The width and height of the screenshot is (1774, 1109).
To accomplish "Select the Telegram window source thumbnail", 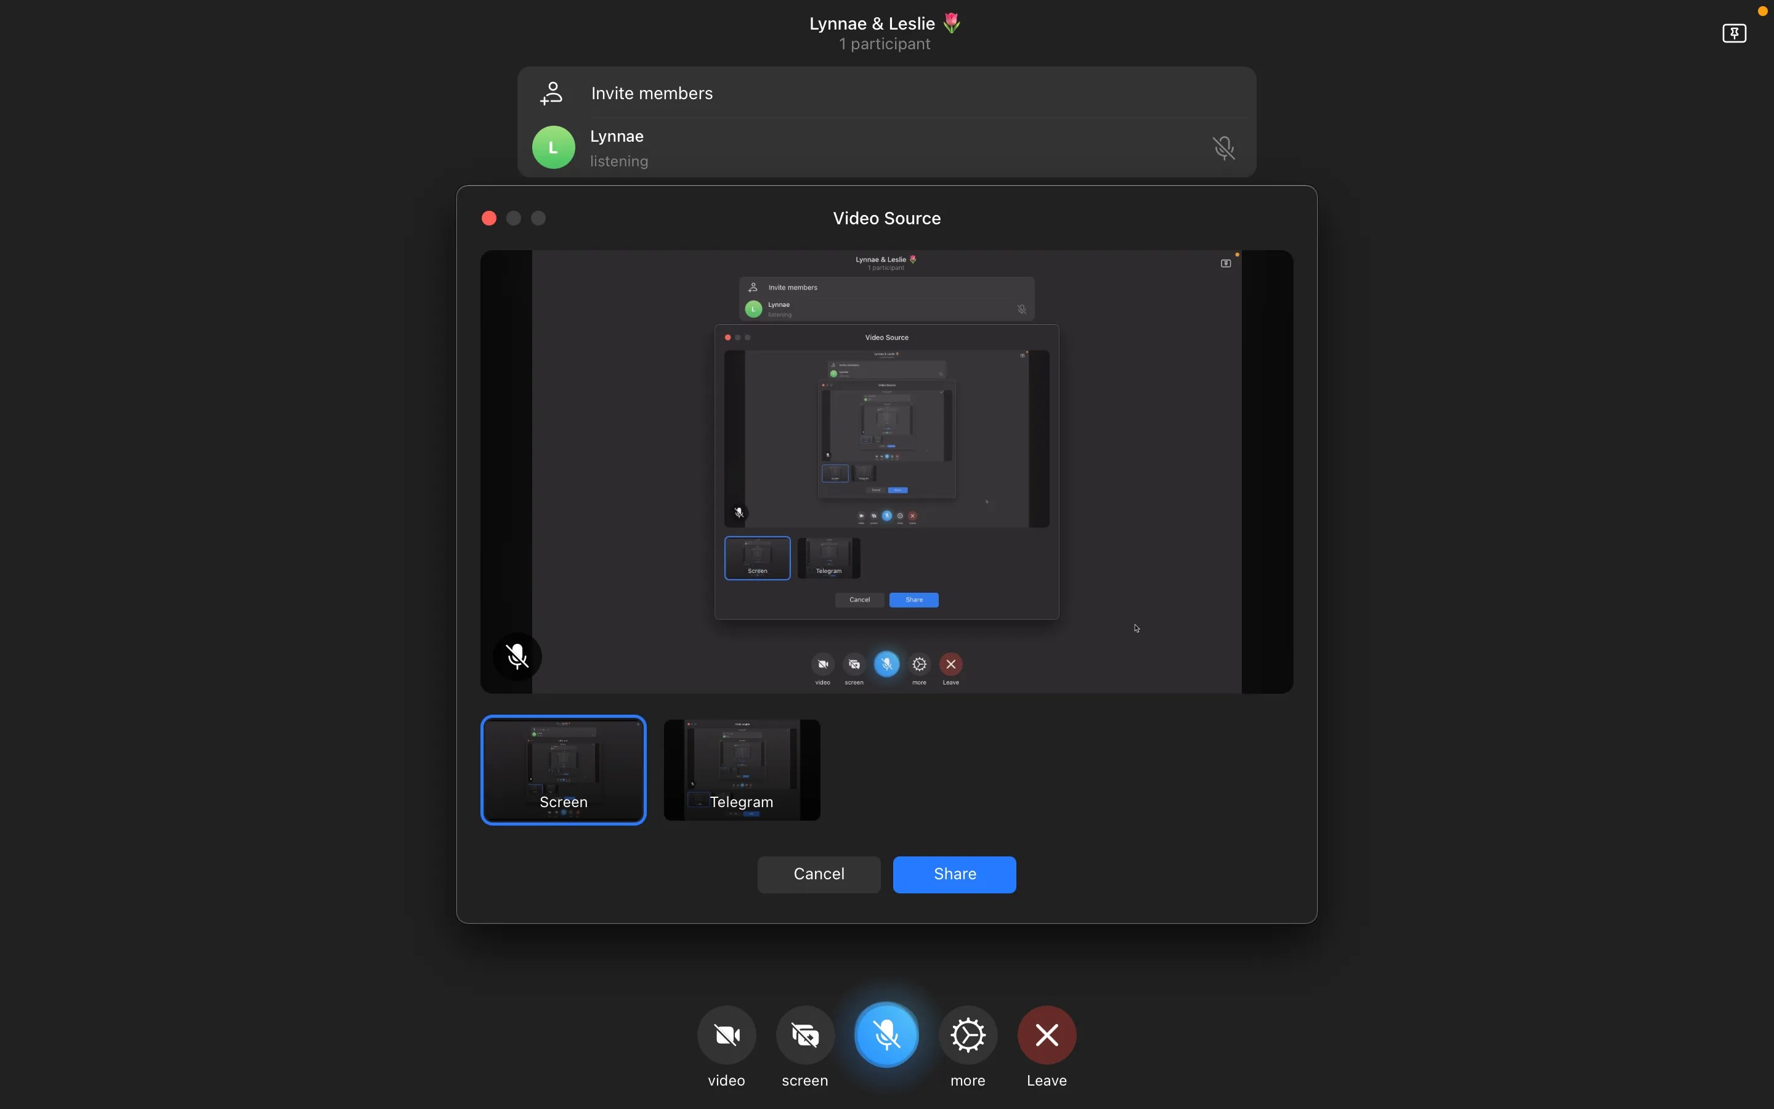I will [x=741, y=770].
